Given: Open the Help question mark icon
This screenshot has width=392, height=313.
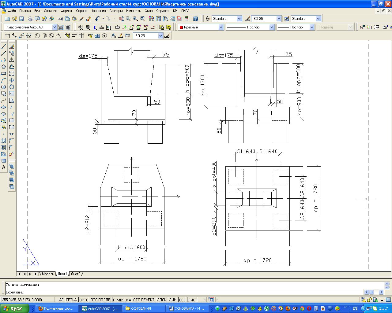Looking at the screenshot, I should (x=195, y=19).
